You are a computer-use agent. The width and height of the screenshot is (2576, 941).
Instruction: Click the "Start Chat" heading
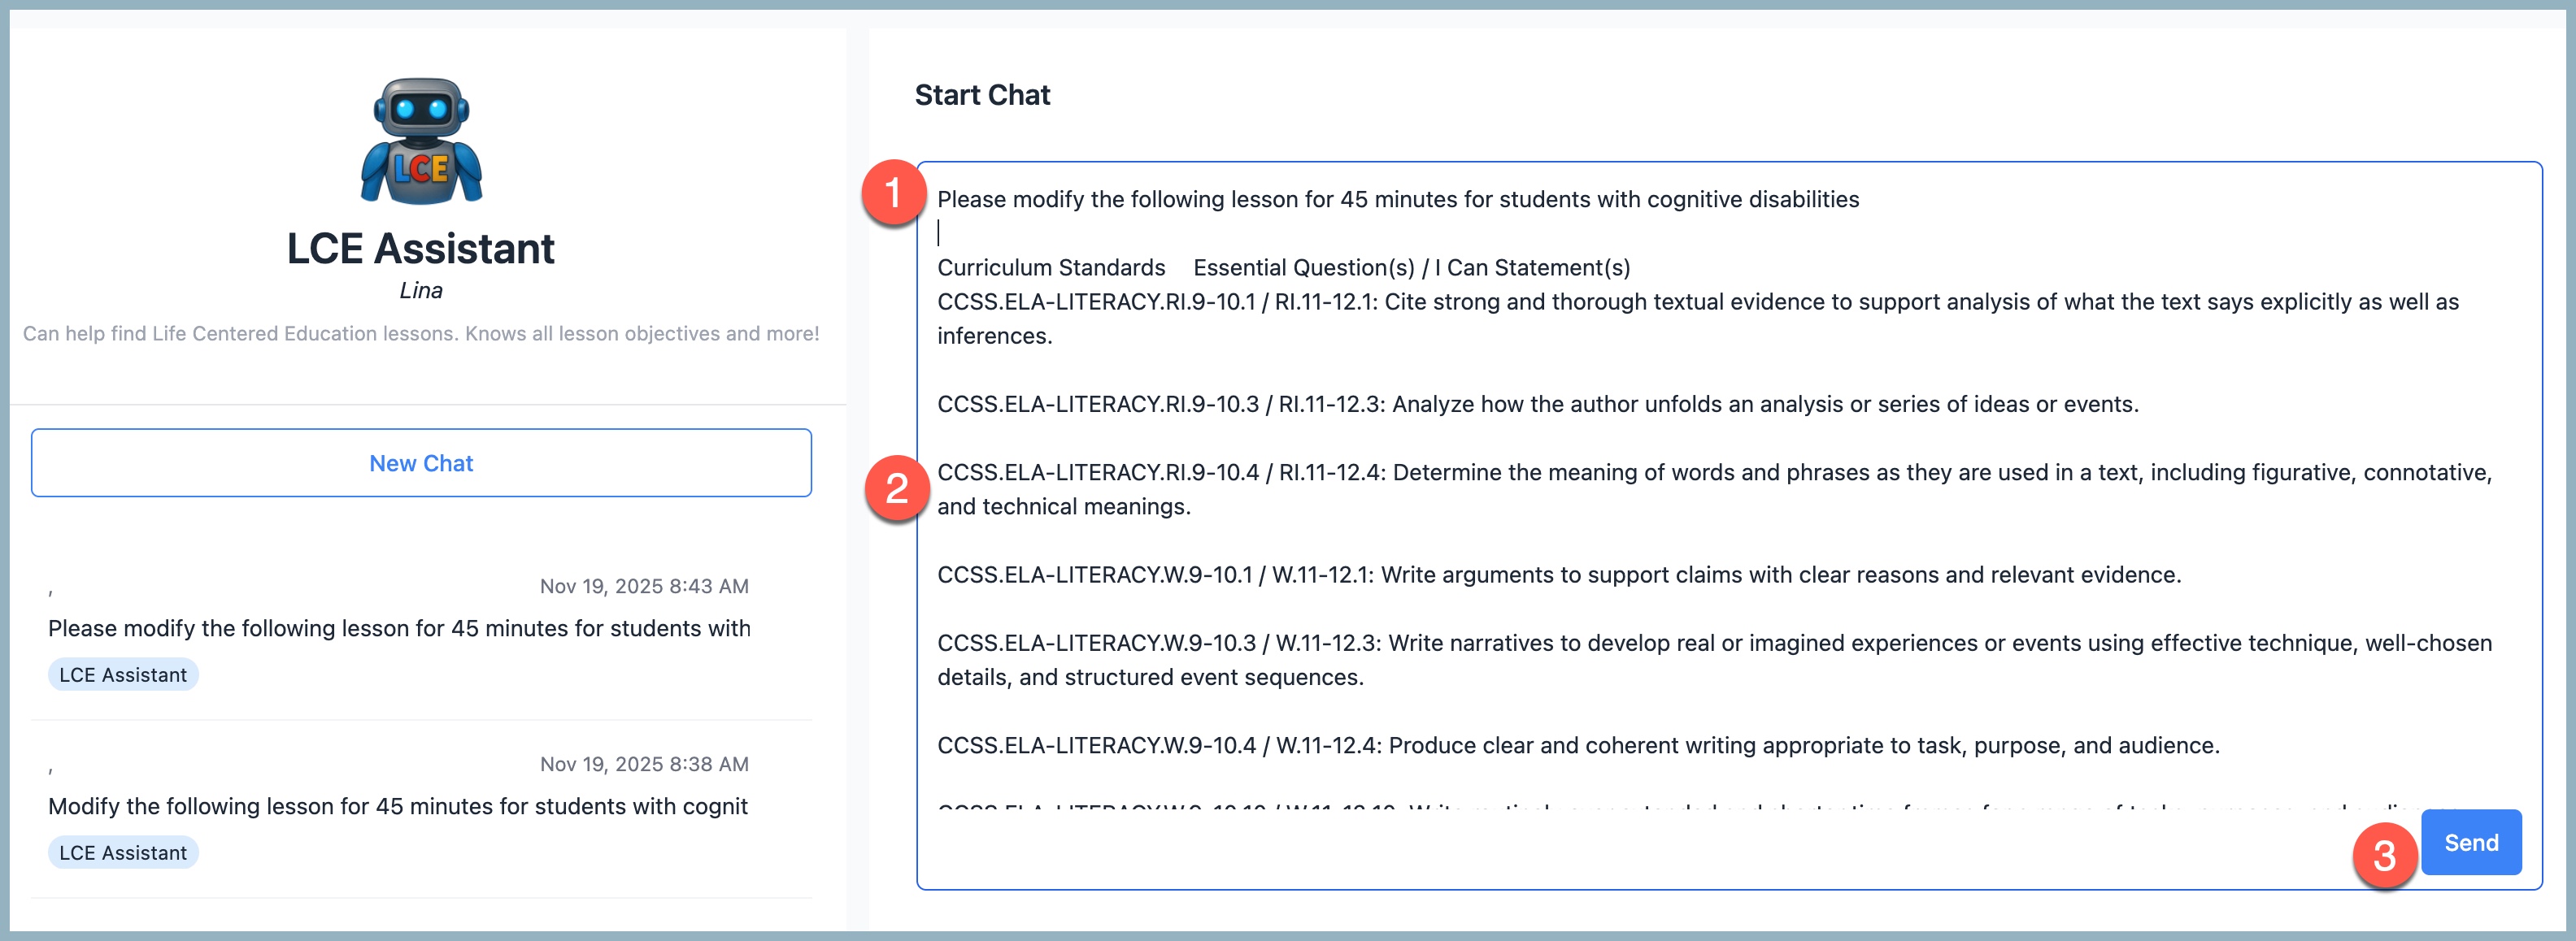pos(982,95)
